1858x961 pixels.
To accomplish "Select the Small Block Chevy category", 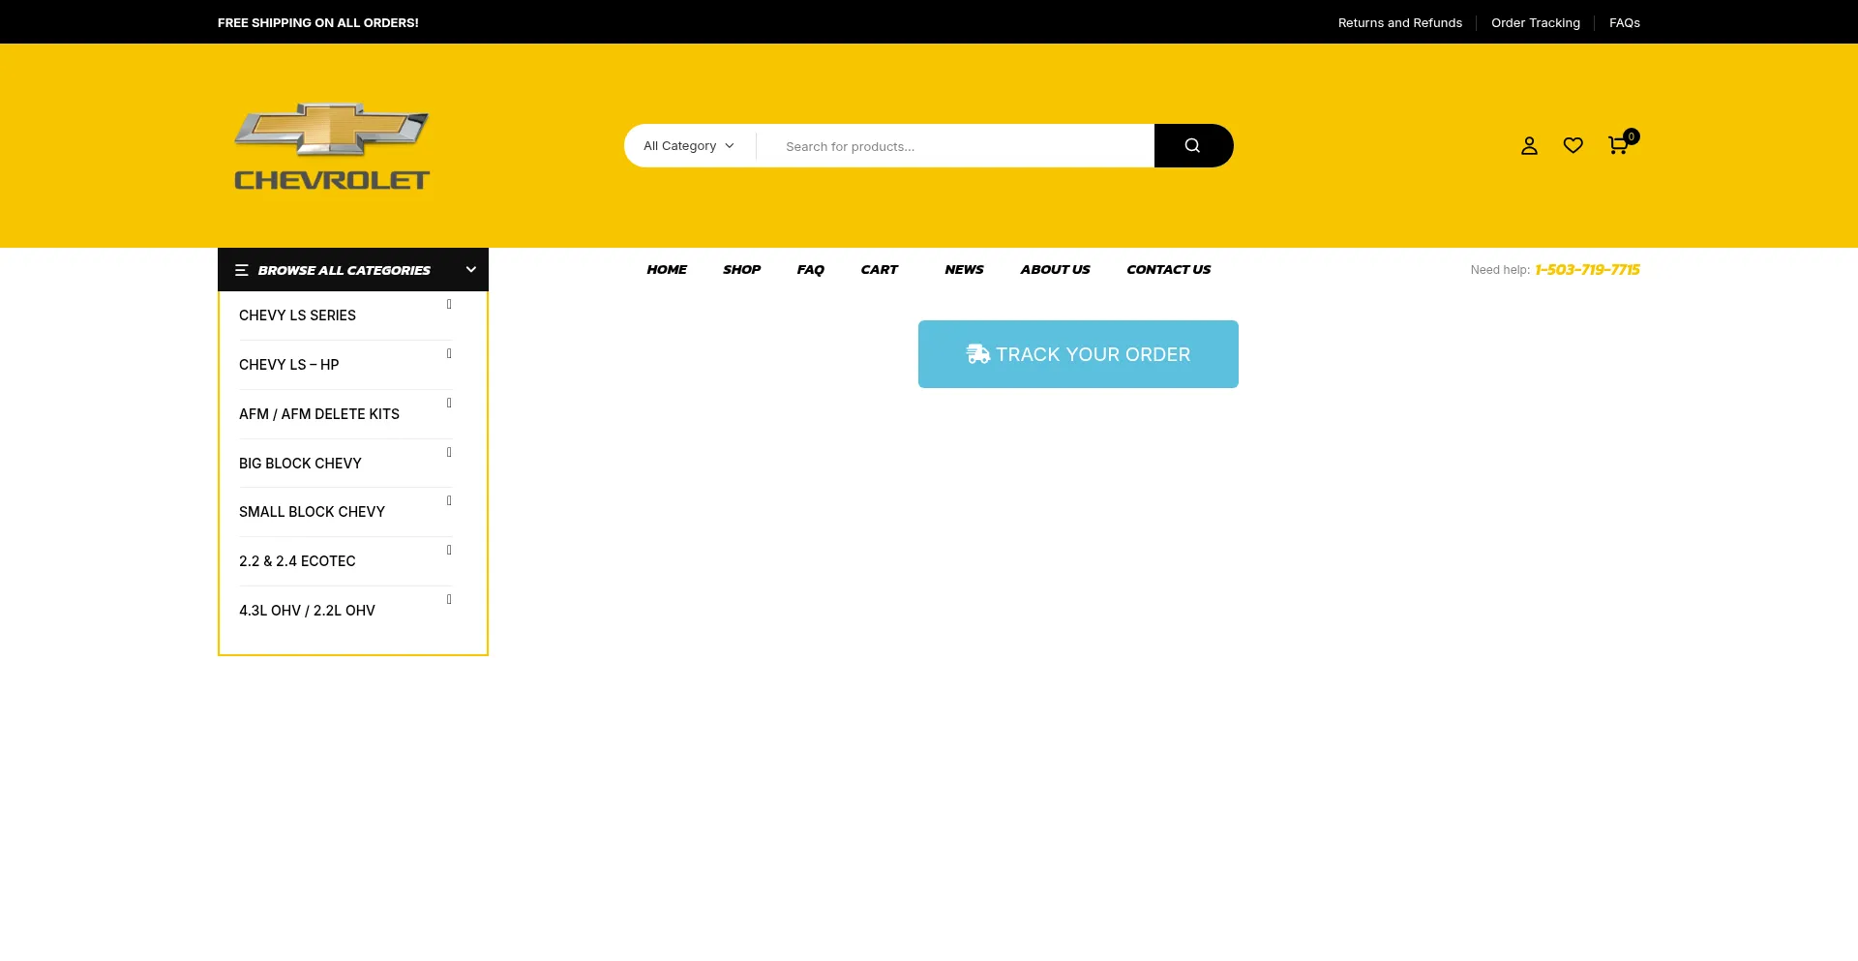I will click(x=312, y=512).
